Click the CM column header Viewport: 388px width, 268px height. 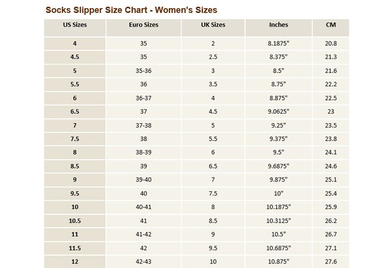[x=331, y=28]
